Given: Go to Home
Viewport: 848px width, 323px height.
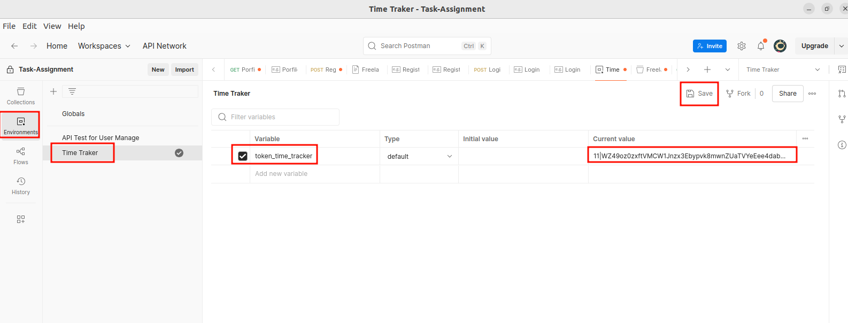Looking at the screenshot, I should point(57,46).
